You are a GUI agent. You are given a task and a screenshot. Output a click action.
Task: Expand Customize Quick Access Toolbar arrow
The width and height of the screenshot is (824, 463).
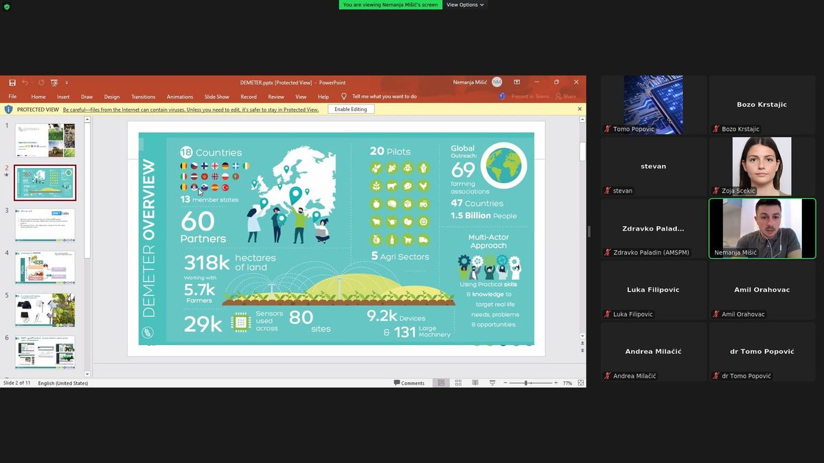point(67,82)
